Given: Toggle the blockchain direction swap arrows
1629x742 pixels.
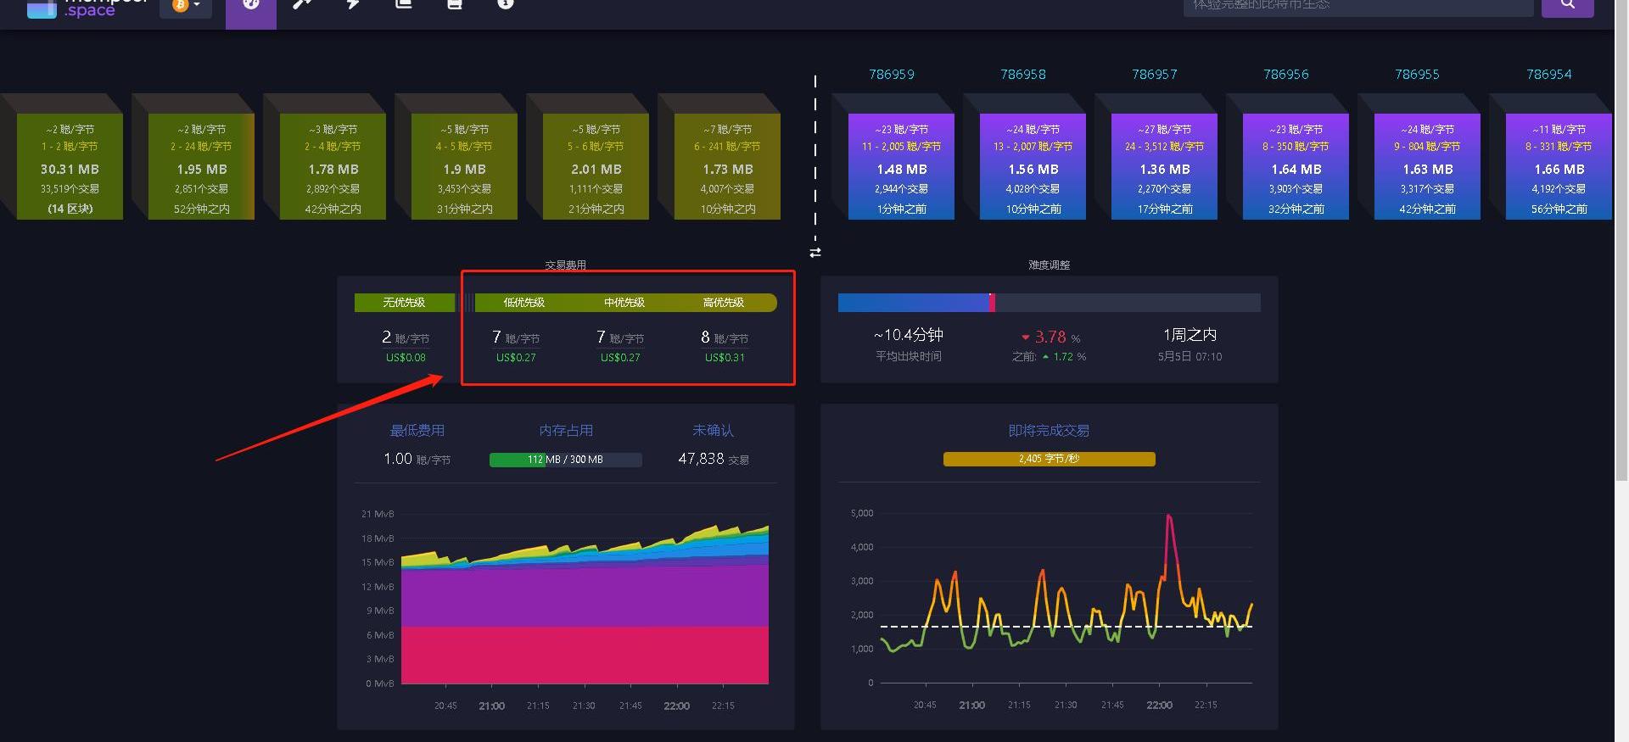Looking at the screenshot, I should (815, 253).
